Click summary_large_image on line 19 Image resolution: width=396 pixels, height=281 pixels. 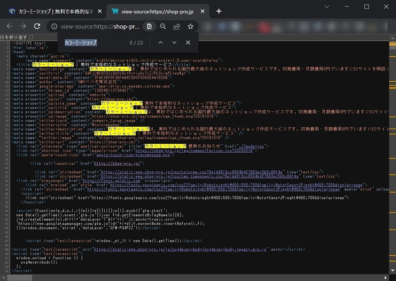[x=113, y=120]
